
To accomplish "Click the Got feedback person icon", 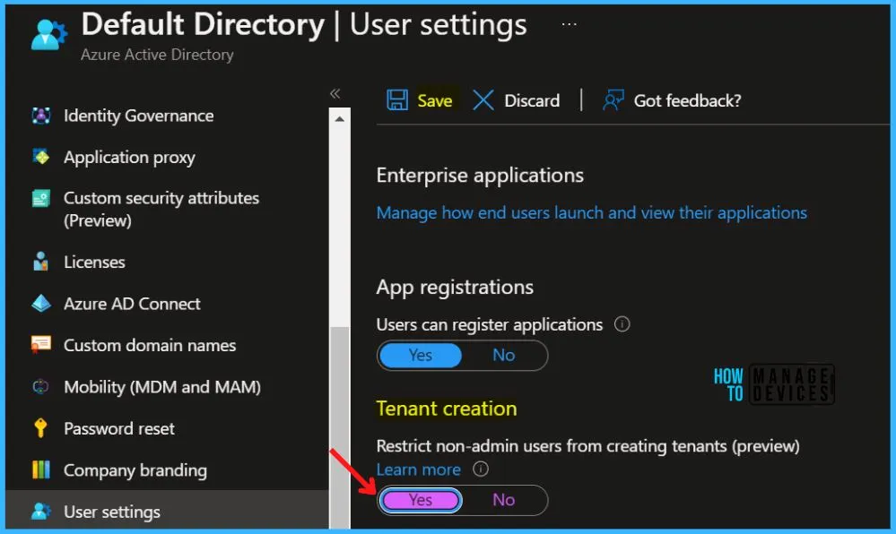I will point(613,100).
